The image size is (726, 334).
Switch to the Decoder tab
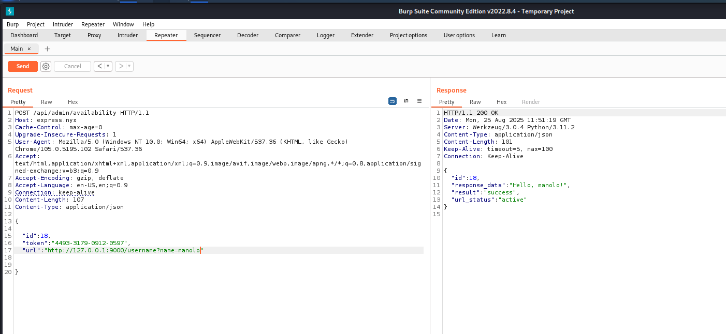248,35
